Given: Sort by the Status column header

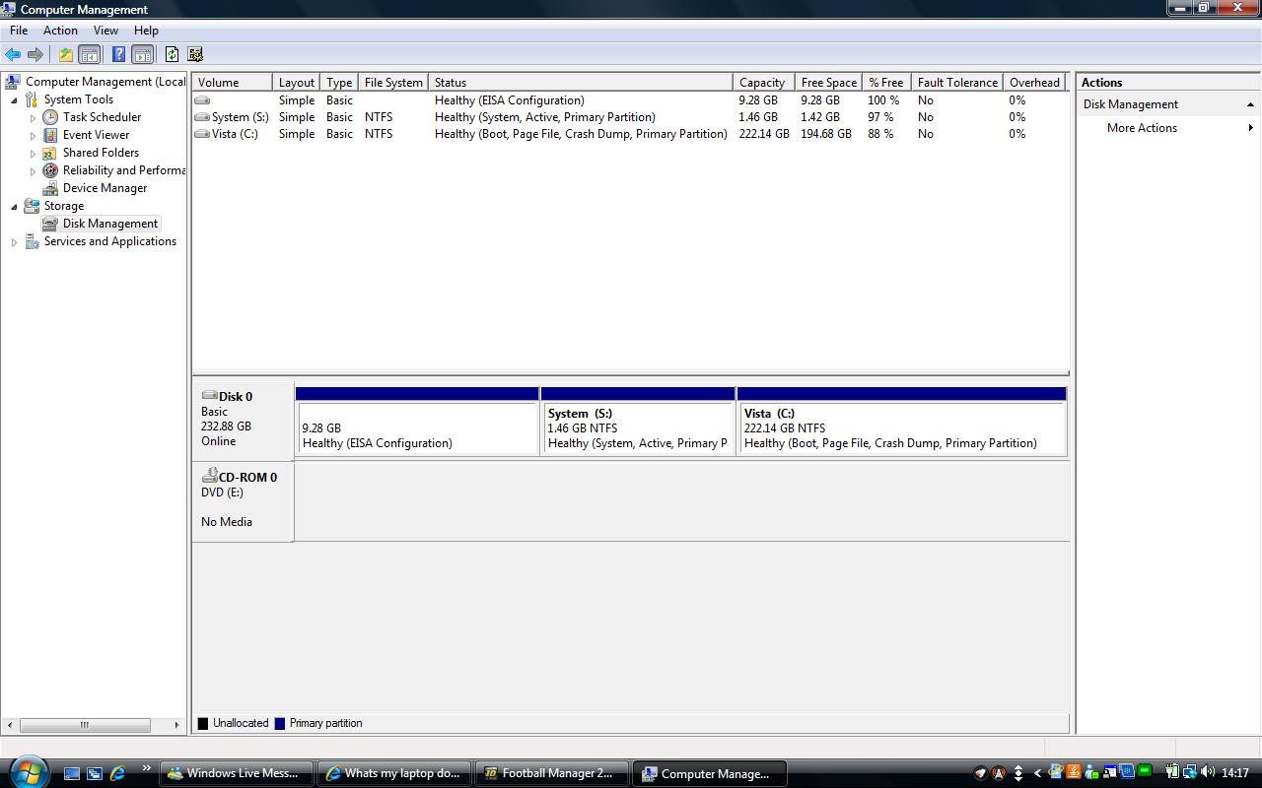Looking at the screenshot, I should click(580, 83).
